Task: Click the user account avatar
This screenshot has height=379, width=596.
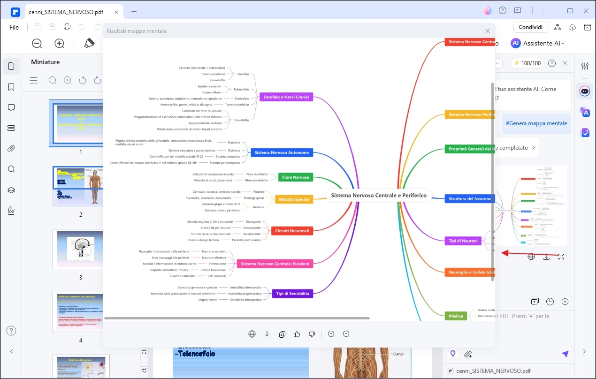Action: [488, 11]
